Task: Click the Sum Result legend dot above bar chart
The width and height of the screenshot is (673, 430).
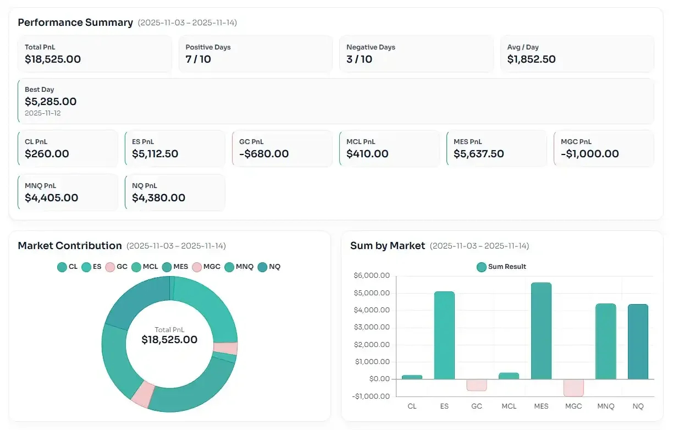Action: [482, 267]
